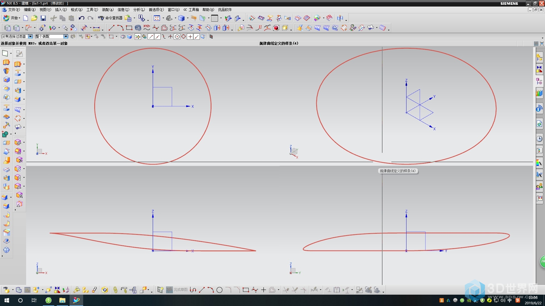This screenshot has width=545, height=306.
Task: Click the New file icon
Action: click(x=26, y=18)
